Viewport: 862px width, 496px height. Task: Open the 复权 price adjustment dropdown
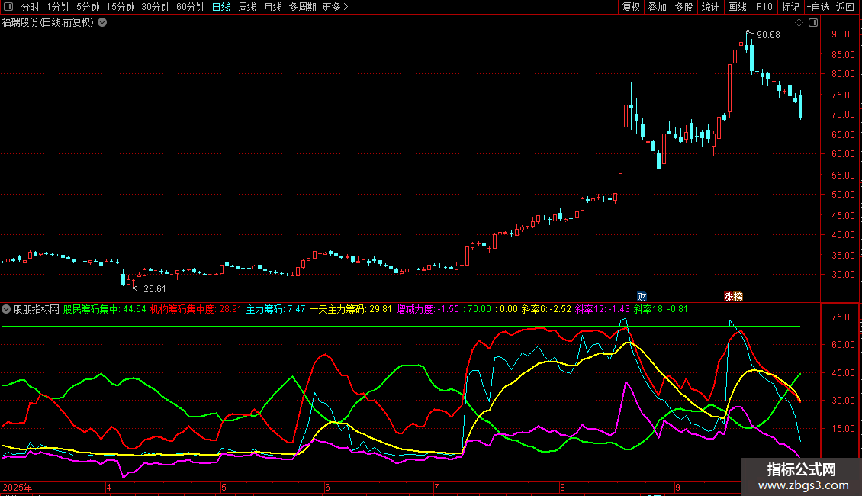[631, 8]
